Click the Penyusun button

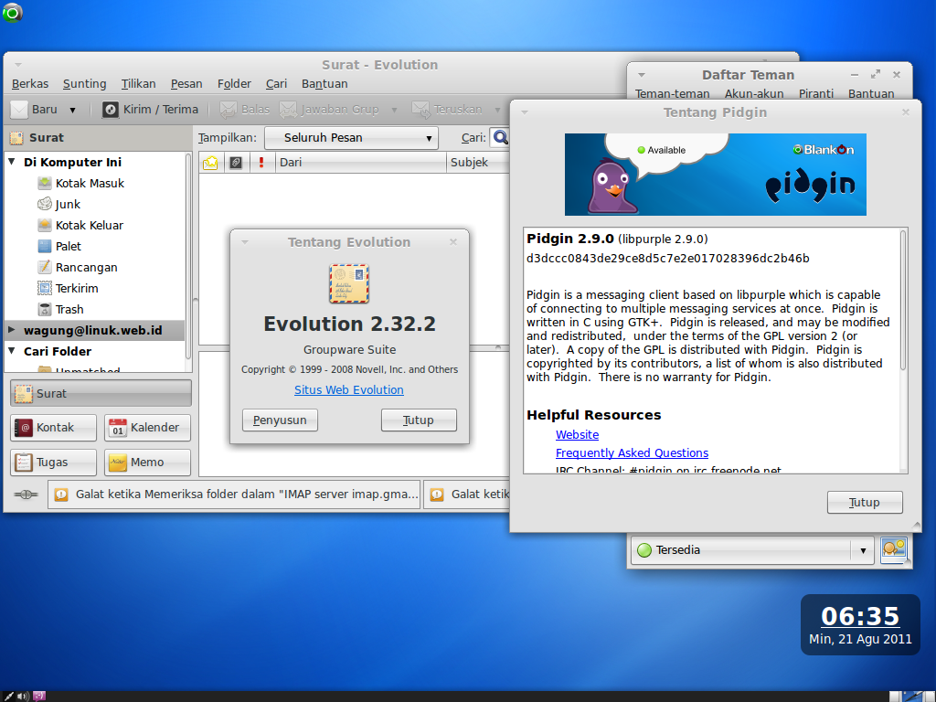pos(280,420)
